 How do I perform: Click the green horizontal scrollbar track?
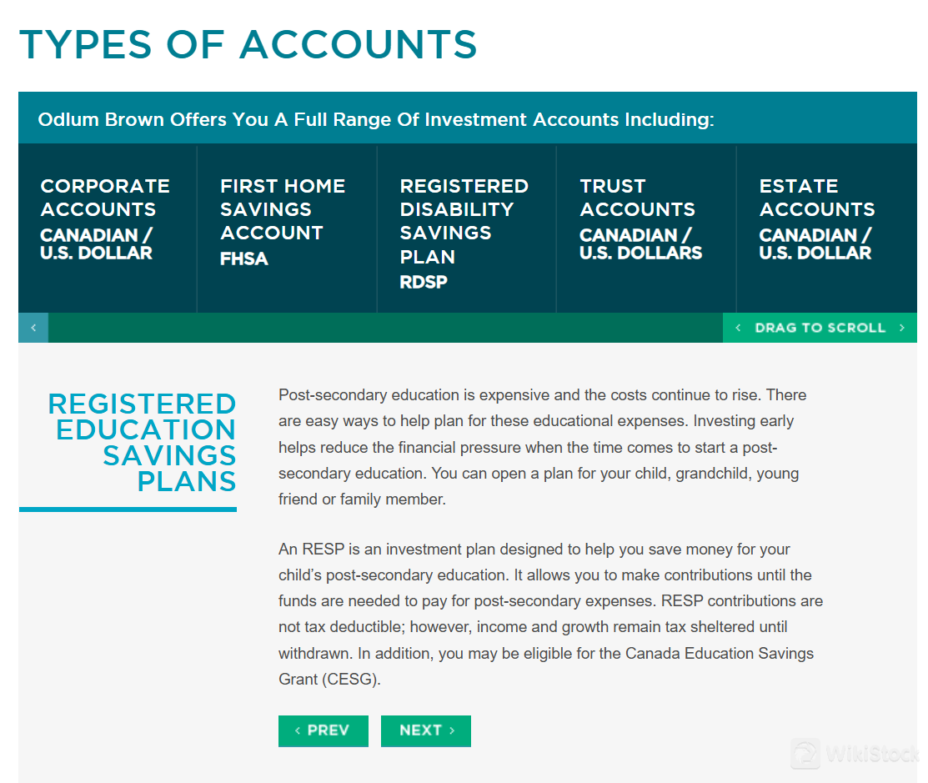pyautogui.click(x=384, y=328)
